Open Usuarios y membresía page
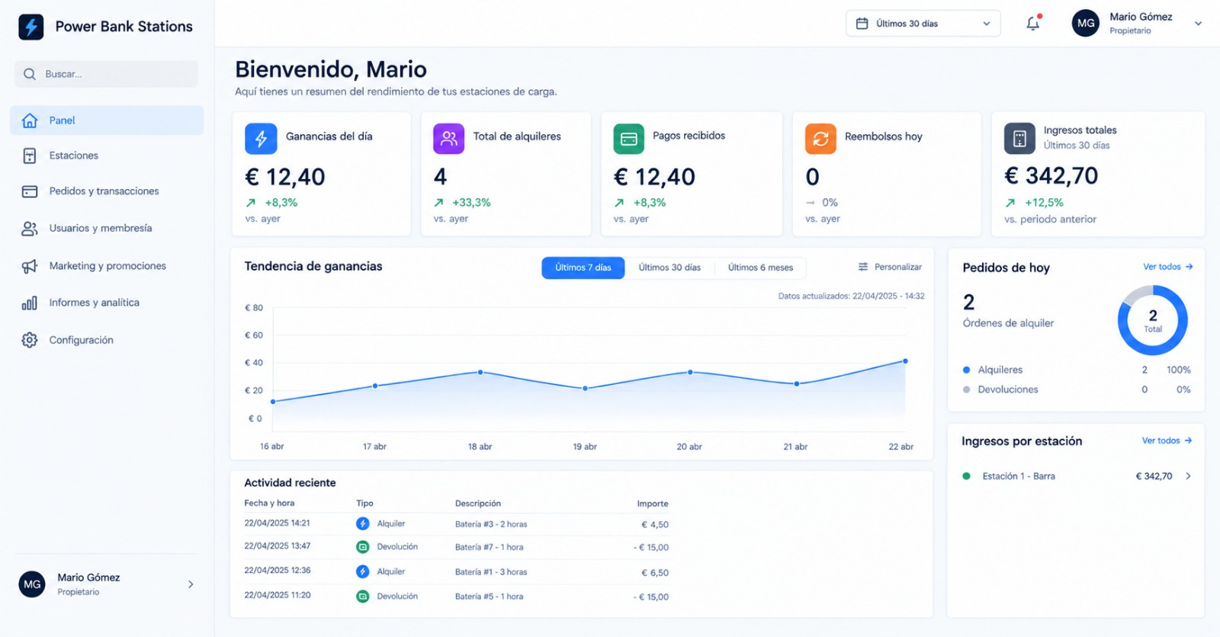The width and height of the screenshot is (1220, 637). [107, 229]
